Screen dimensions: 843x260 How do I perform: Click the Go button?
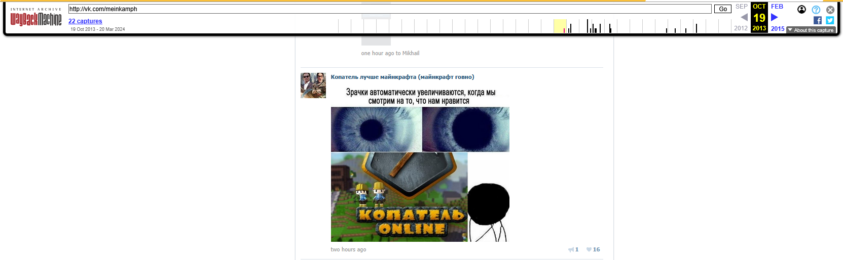tap(723, 9)
